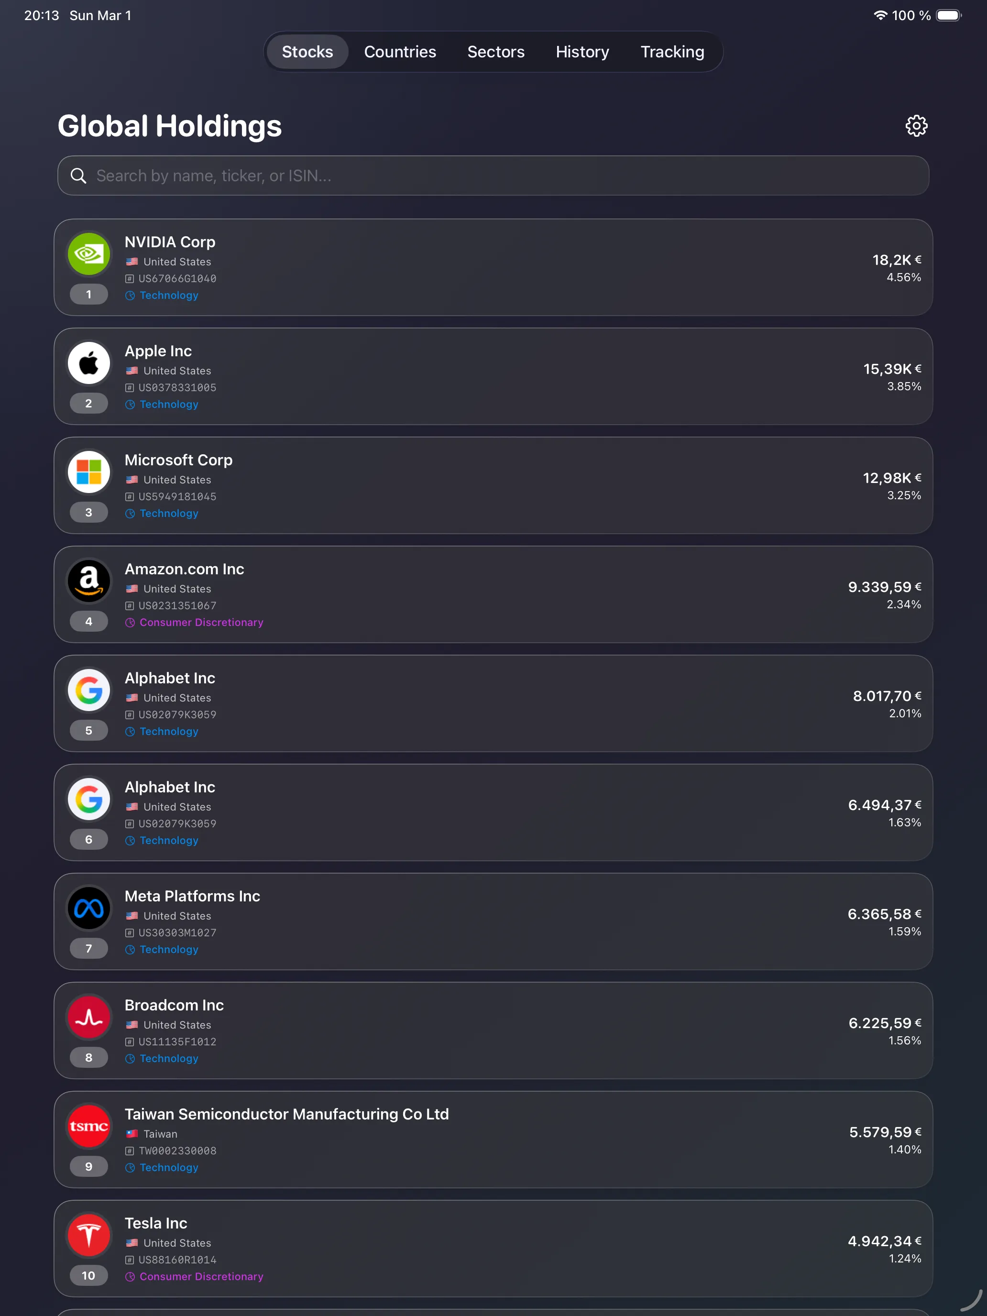
Task: Open the Tracking tab
Action: pos(672,52)
